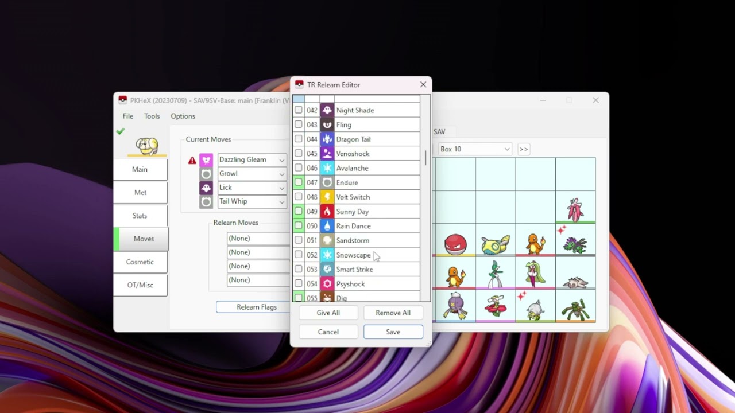This screenshot has width=735, height=413.
Task: Expand the Tail Whip move dropdown
Action: (x=281, y=201)
